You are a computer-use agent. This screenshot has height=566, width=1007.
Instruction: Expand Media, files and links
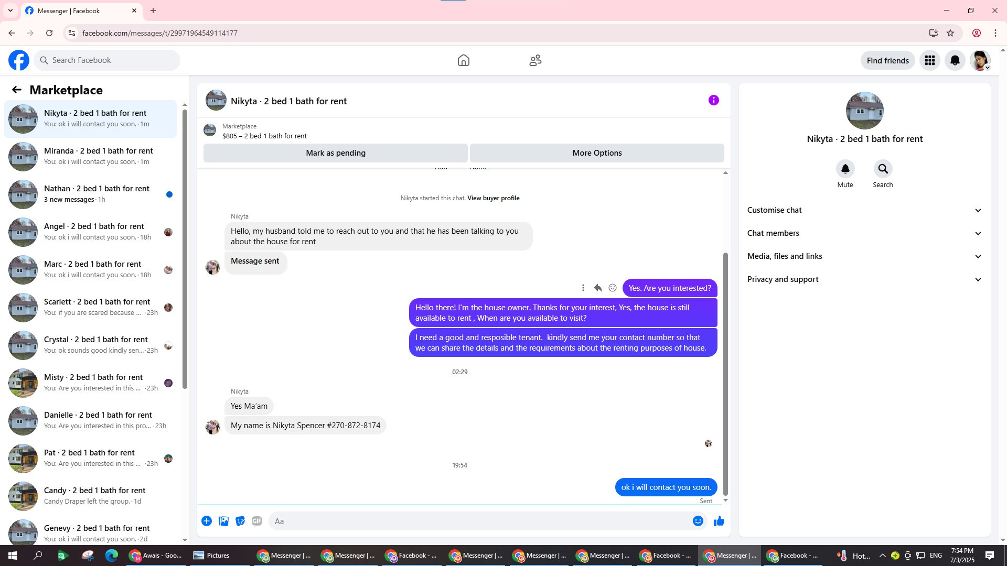(x=864, y=256)
